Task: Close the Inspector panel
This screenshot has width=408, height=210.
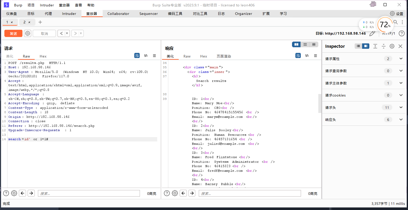Action: click(x=400, y=46)
